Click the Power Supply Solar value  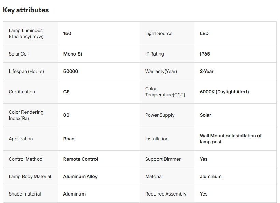[x=205, y=115]
